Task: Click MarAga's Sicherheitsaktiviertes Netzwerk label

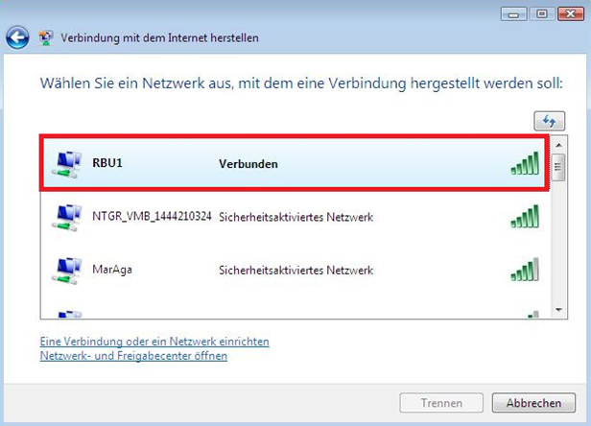Action: point(295,271)
